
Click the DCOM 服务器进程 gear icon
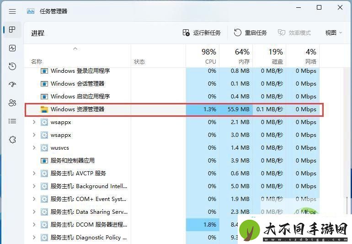point(44,225)
